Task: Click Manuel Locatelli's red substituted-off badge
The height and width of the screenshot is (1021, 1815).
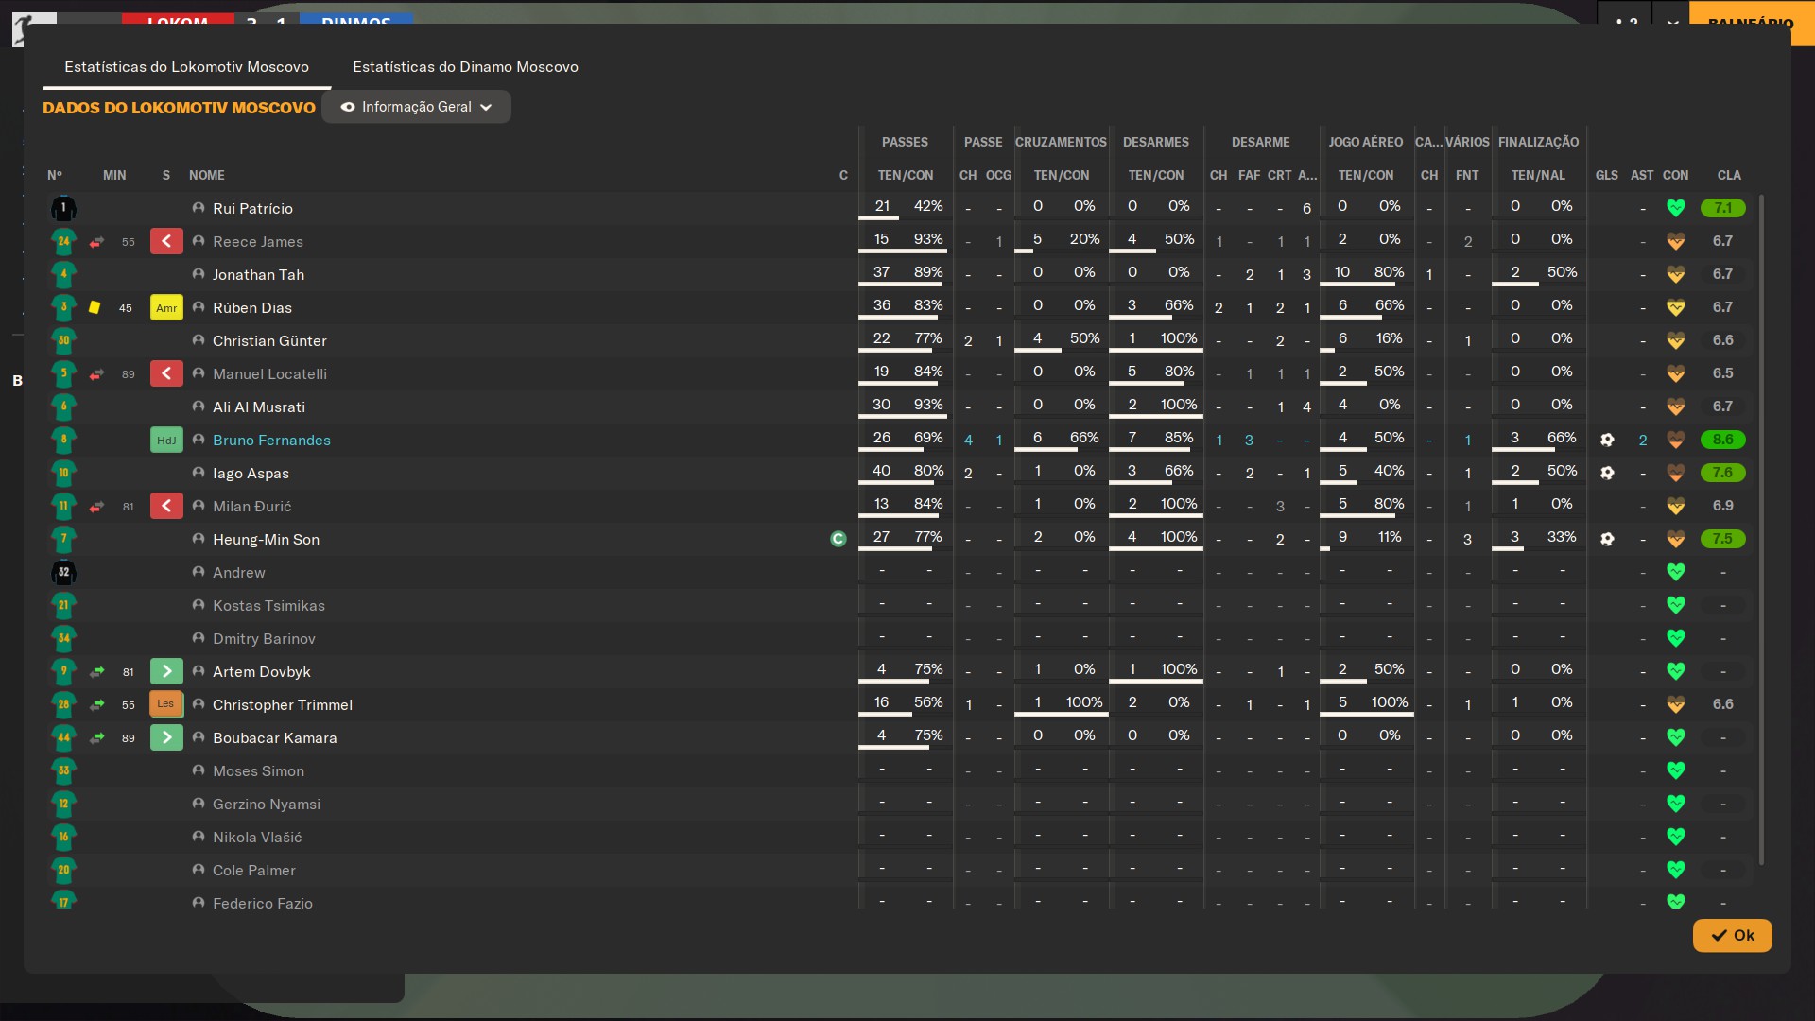Action: click(166, 373)
